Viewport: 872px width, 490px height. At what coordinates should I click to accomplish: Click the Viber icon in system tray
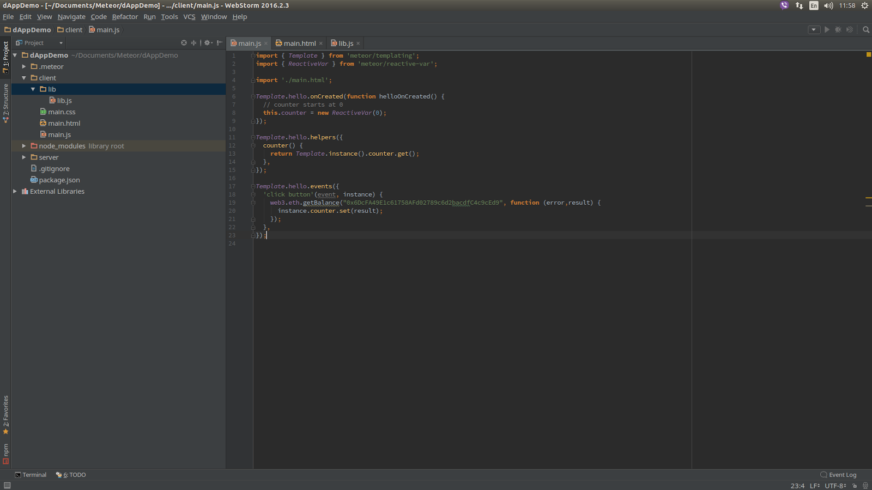coord(784,5)
